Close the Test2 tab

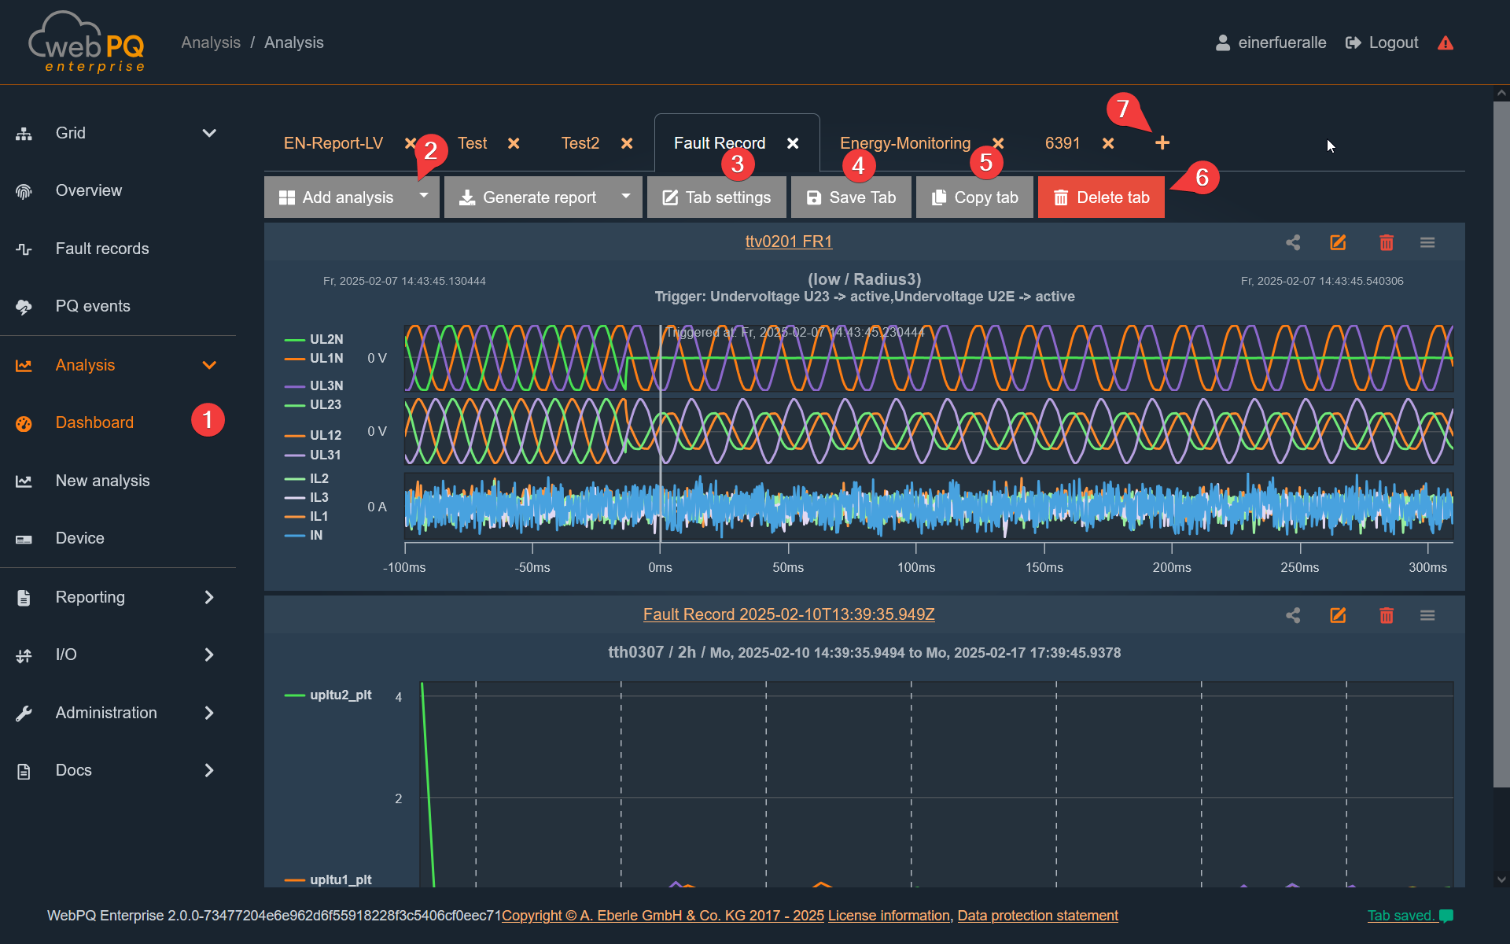pos(627,143)
